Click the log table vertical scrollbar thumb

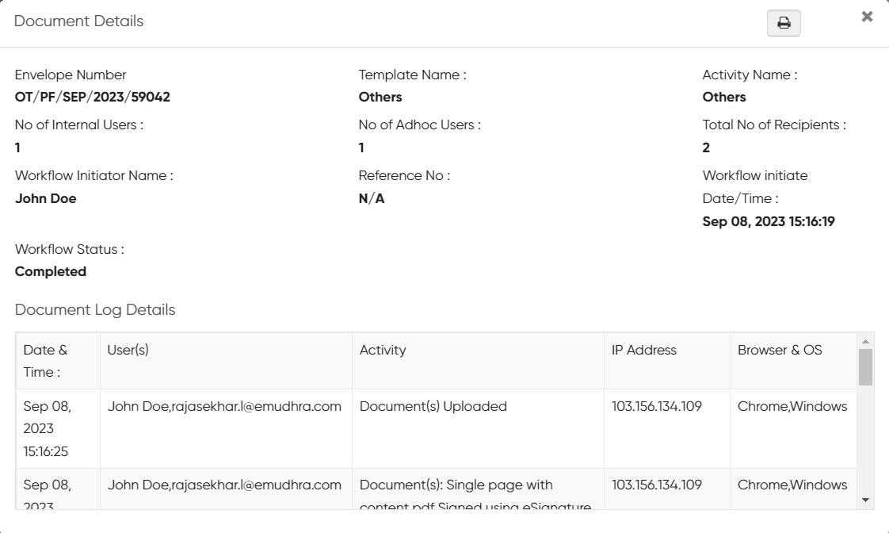pos(865,366)
